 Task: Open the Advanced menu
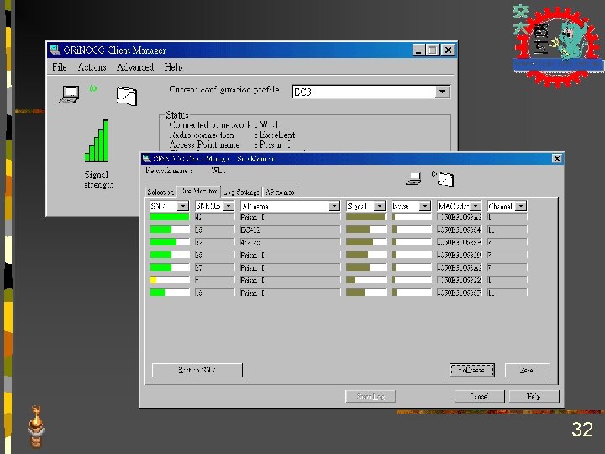point(135,67)
